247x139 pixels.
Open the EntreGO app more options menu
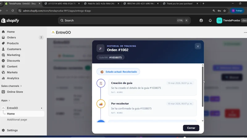pyautogui.click(x=245, y=32)
